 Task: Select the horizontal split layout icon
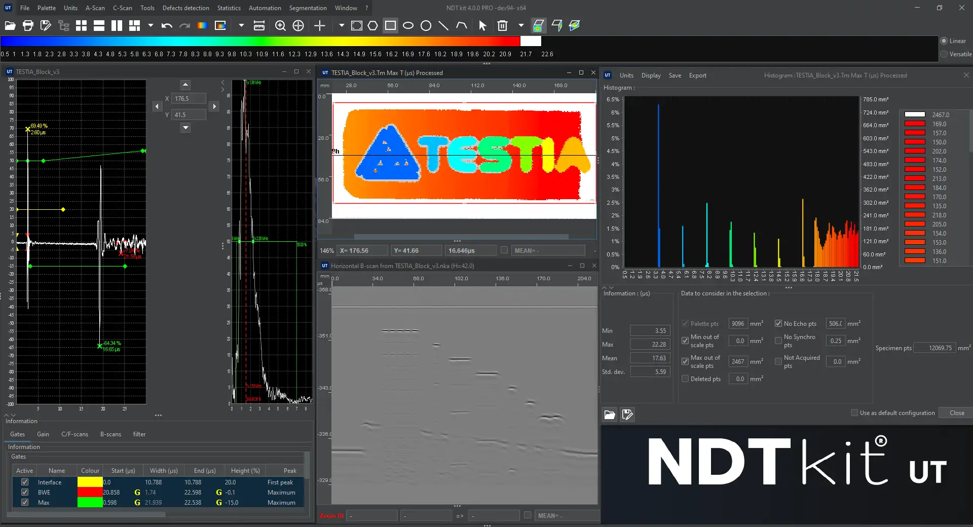99,25
